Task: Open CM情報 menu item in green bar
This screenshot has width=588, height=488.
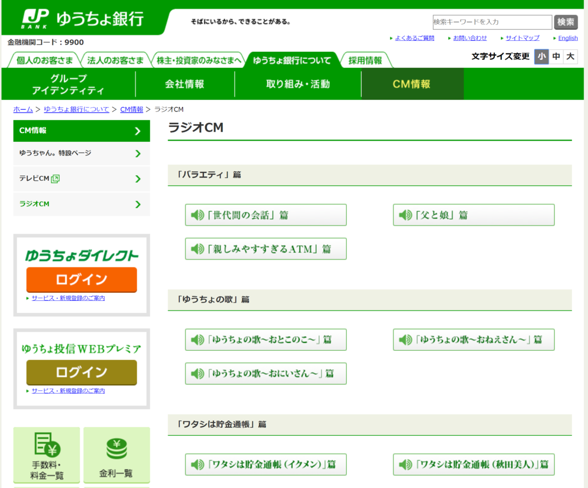Action: [x=412, y=84]
